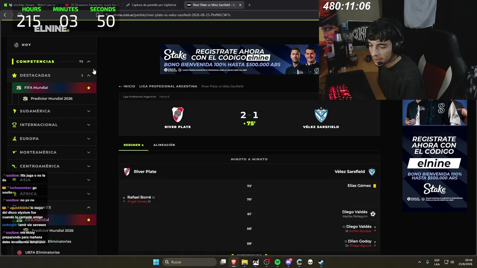Click the Europa map icon

[x=14, y=138]
